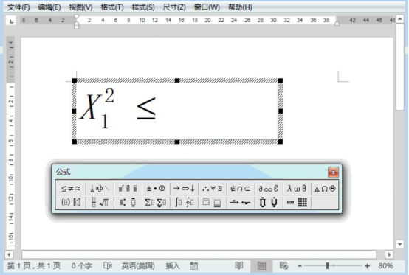Image resolution: width=409 pixels, height=275 pixels.
Task: Click the zoom in plus button
Action: click(x=367, y=266)
